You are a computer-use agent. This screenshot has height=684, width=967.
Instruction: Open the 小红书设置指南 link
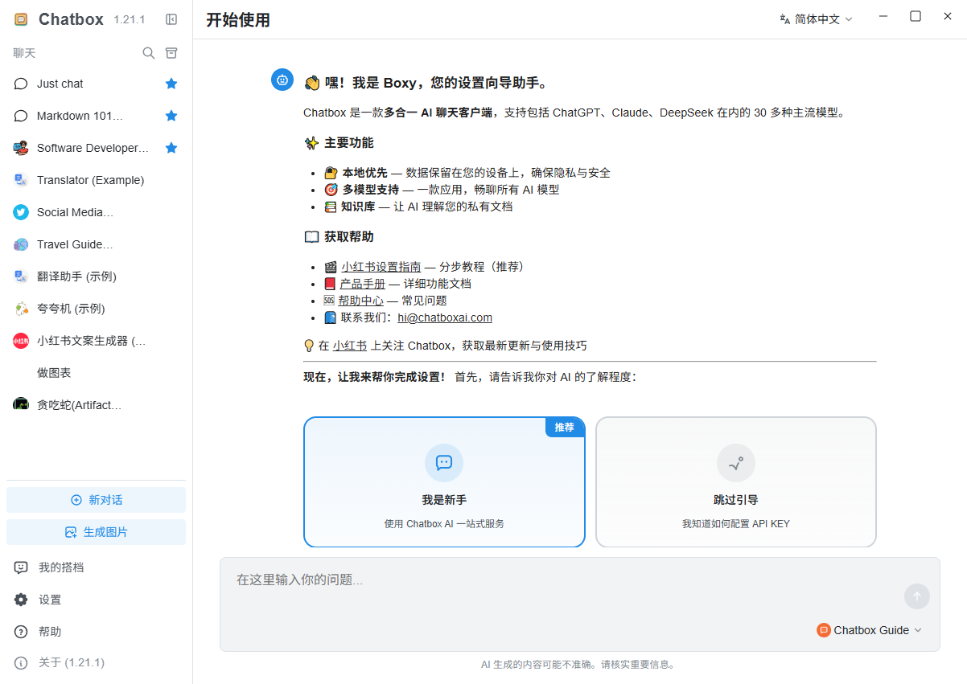(x=381, y=267)
